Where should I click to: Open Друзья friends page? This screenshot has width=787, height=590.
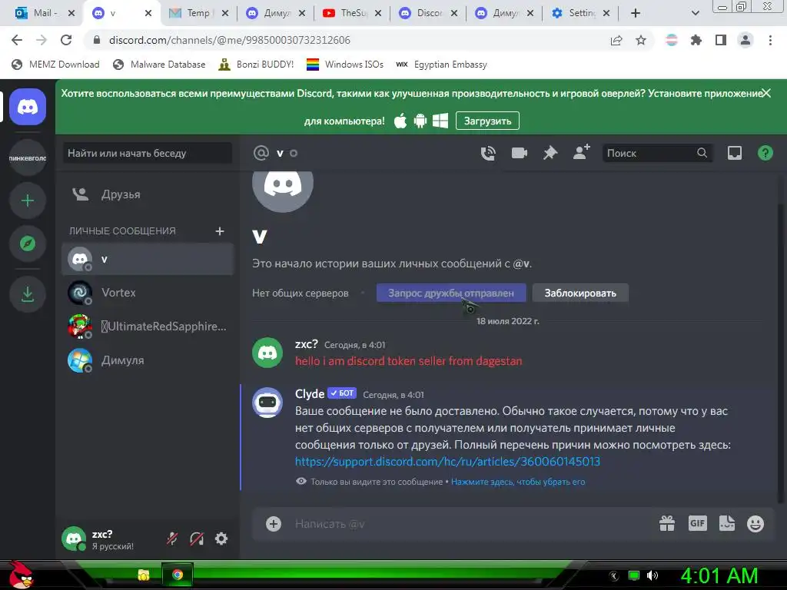(x=148, y=194)
